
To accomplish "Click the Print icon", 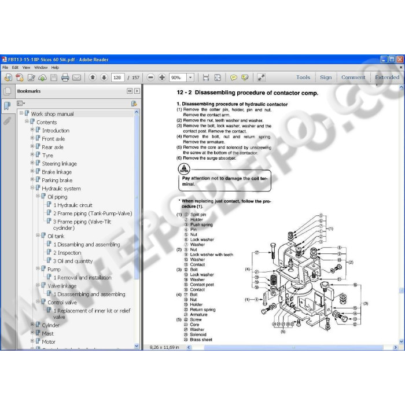I will point(65,78).
